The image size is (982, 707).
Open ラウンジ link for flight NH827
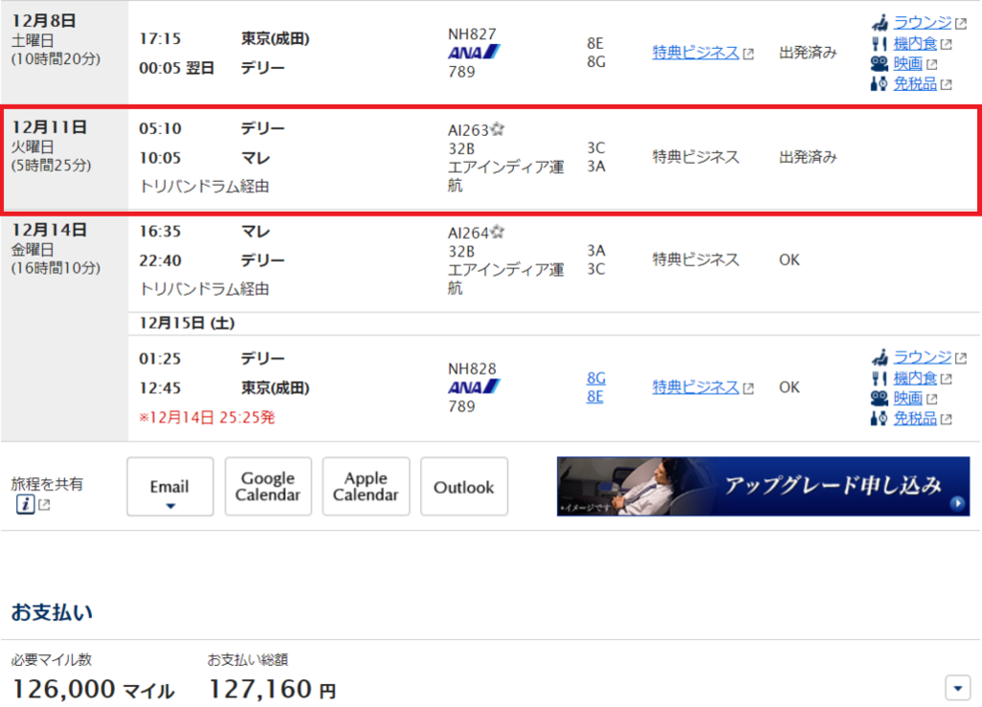tap(922, 23)
